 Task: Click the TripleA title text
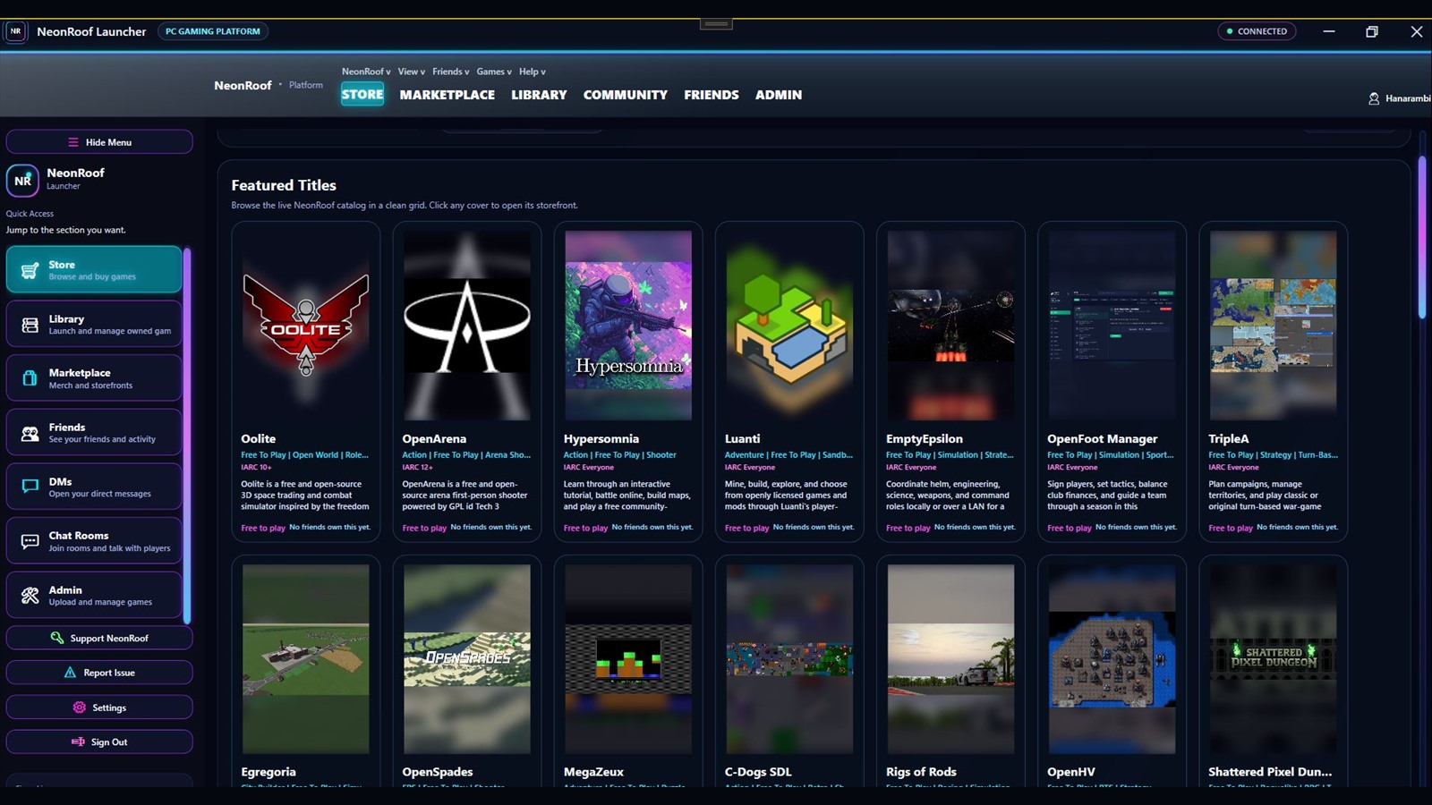1228,439
